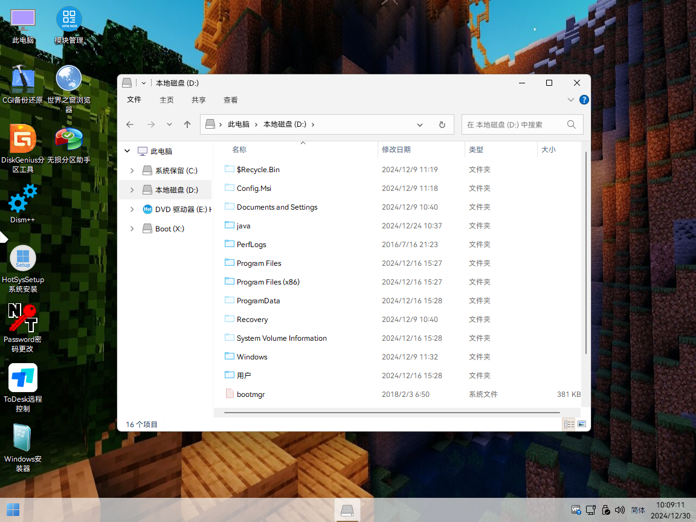This screenshot has width=696, height=522.
Task: Click the drive icon in the title bar
Action: 127,83
